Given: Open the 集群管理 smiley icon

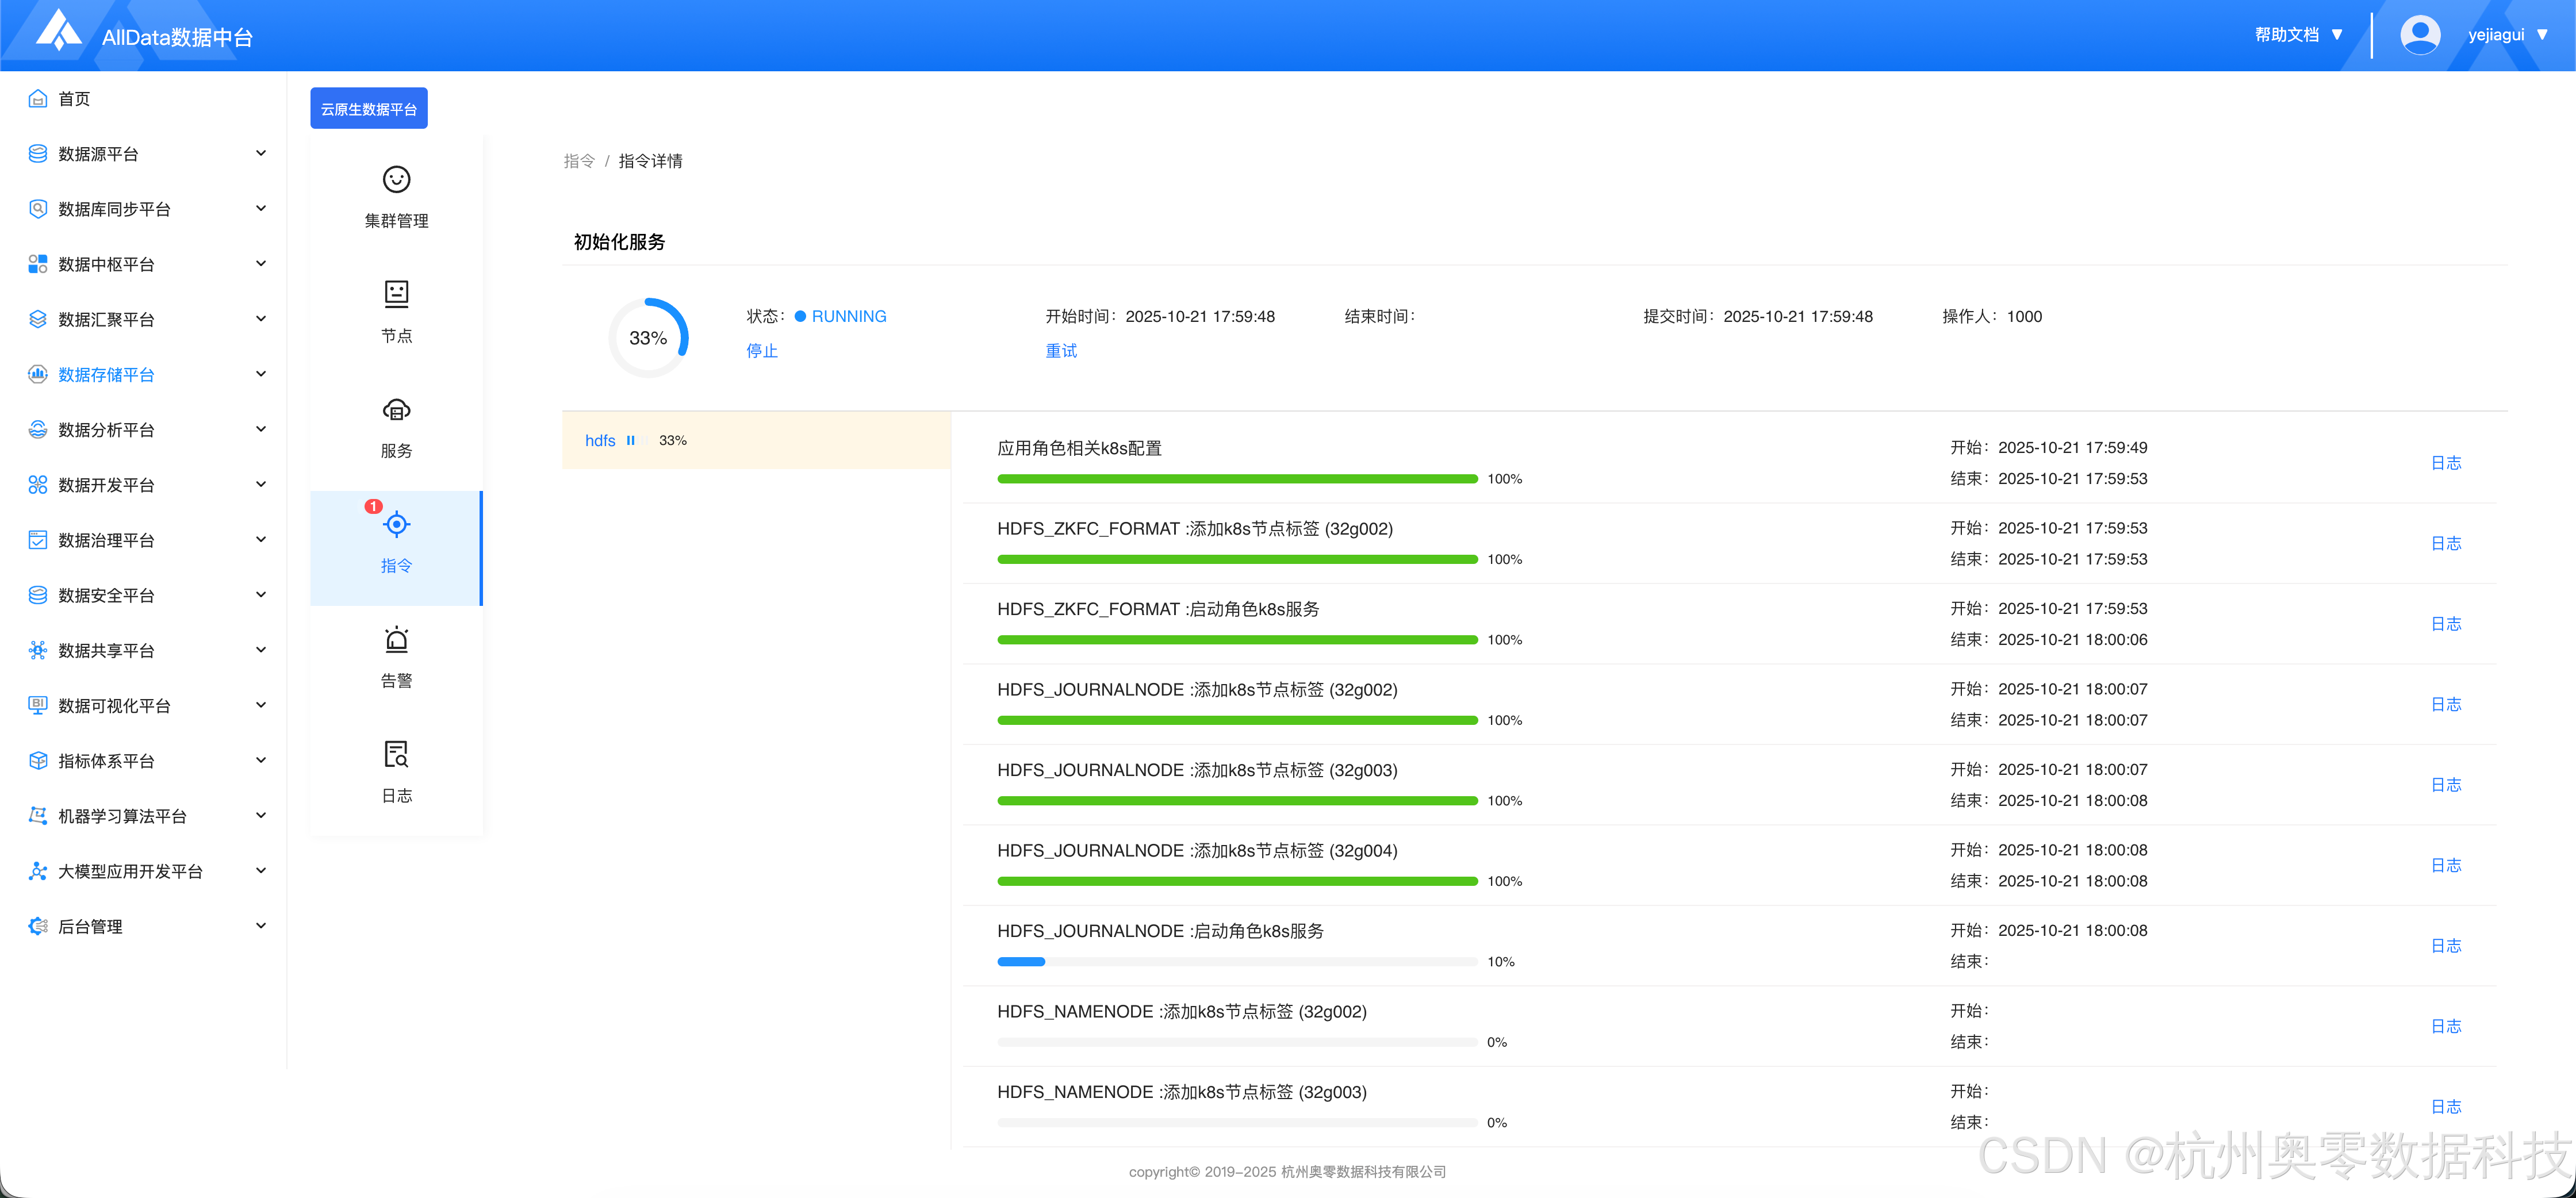Looking at the screenshot, I should coord(396,179).
